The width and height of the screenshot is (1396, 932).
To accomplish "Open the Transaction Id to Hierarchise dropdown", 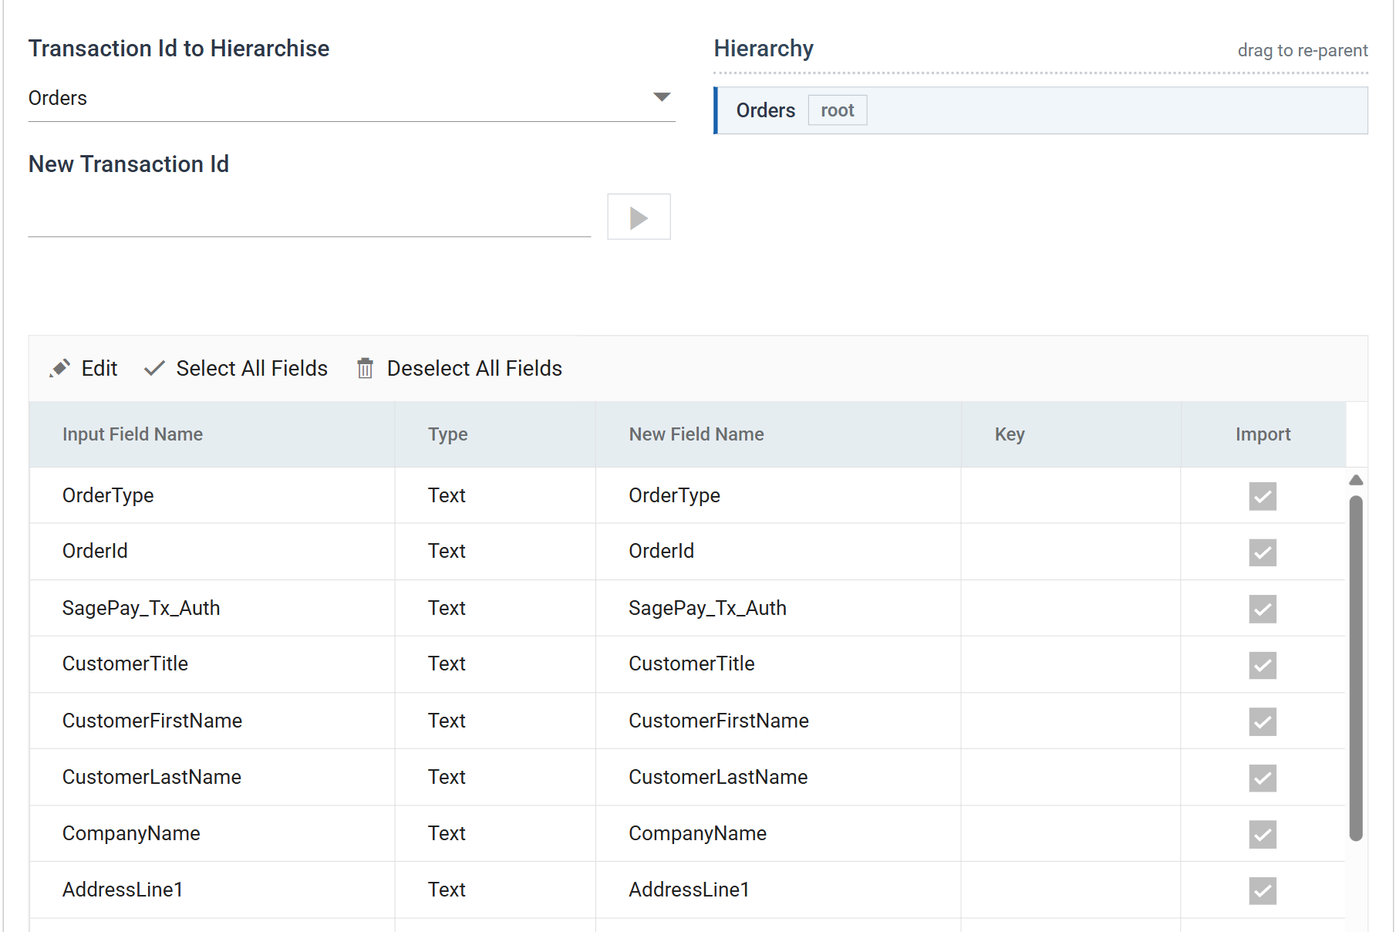I will (x=352, y=99).
